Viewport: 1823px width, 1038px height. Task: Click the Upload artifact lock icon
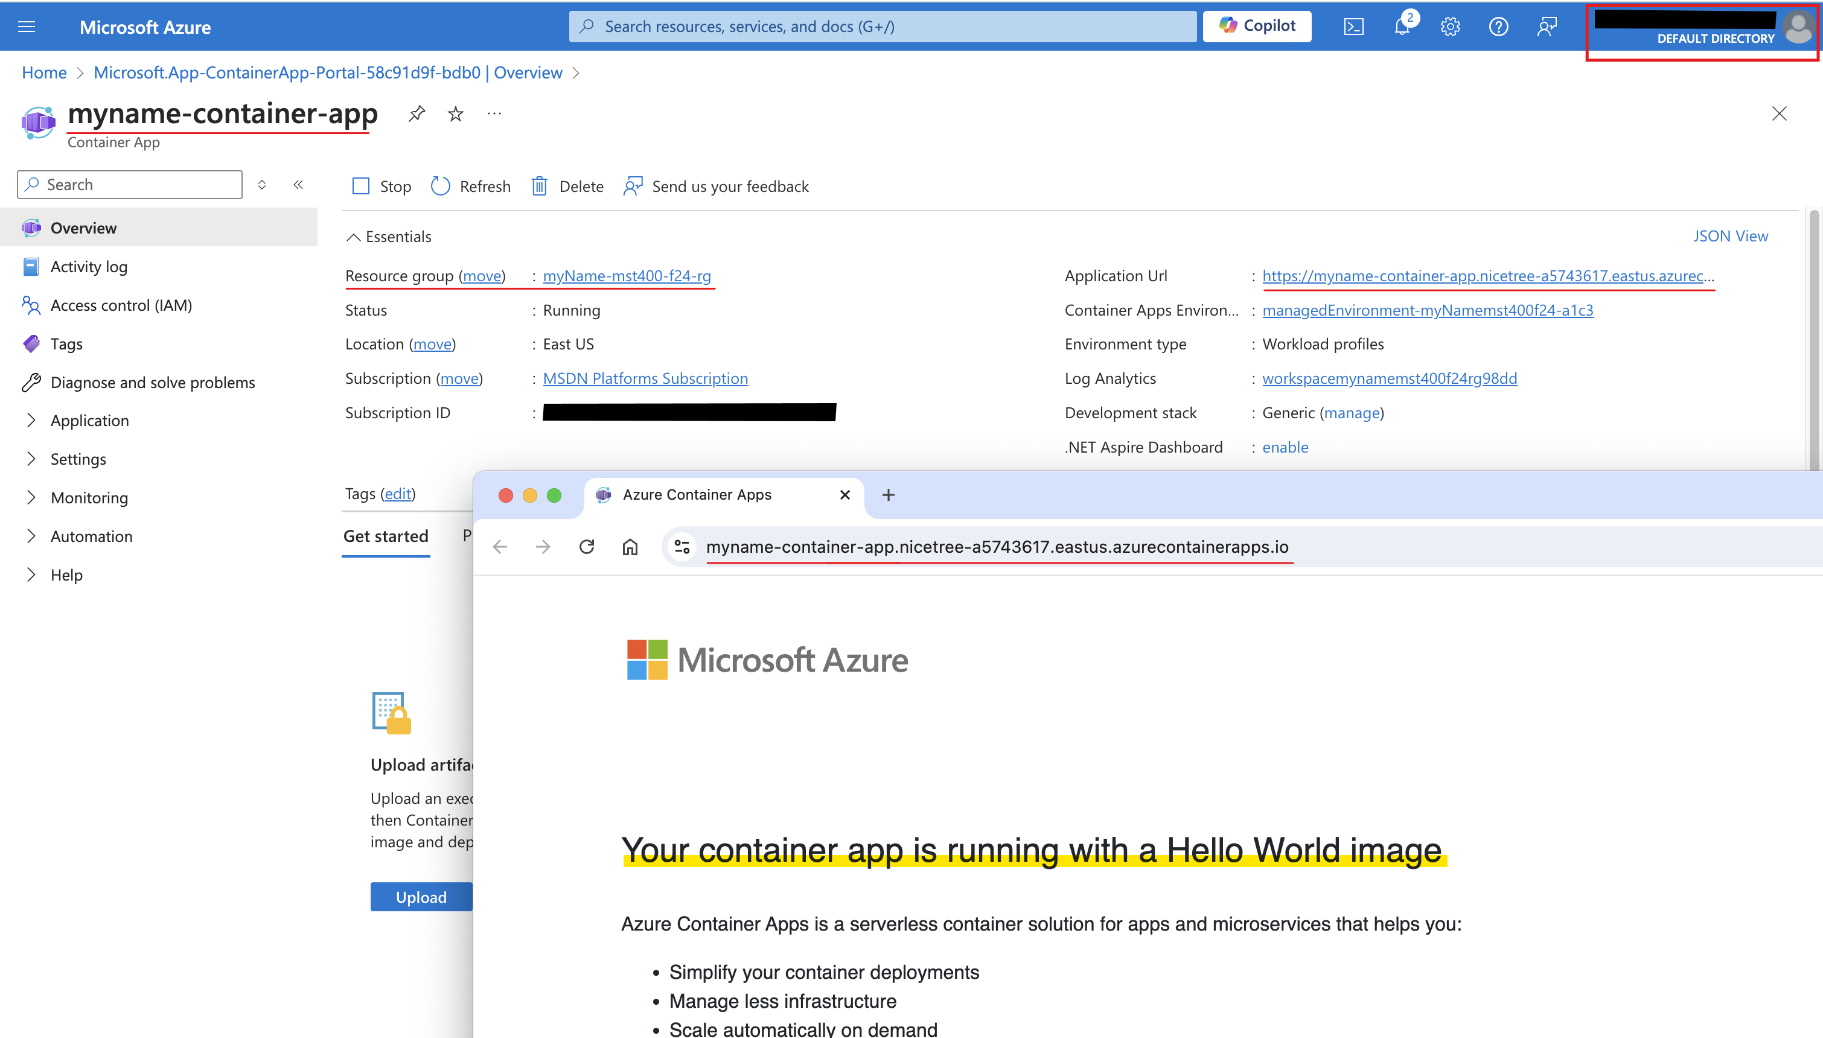click(x=391, y=713)
